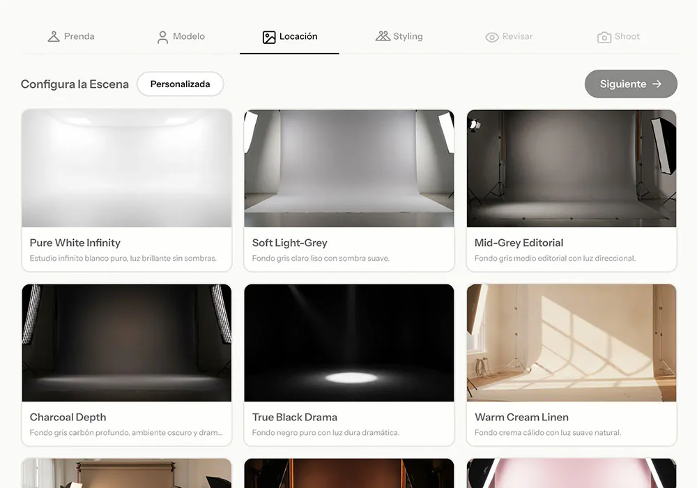Click description 'Fondo gris medio editorial con luz direccional.'
Viewport: 697px width, 488px height.
[555, 258]
